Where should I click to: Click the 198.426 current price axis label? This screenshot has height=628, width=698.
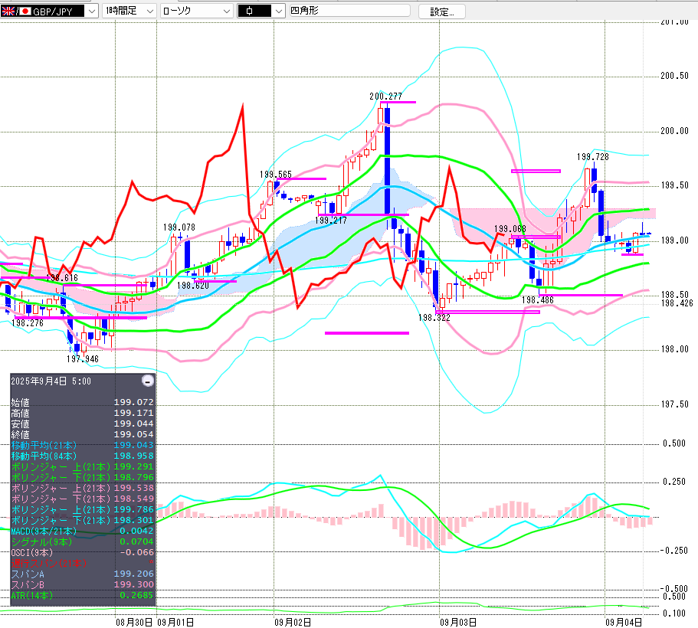point(677,303)
